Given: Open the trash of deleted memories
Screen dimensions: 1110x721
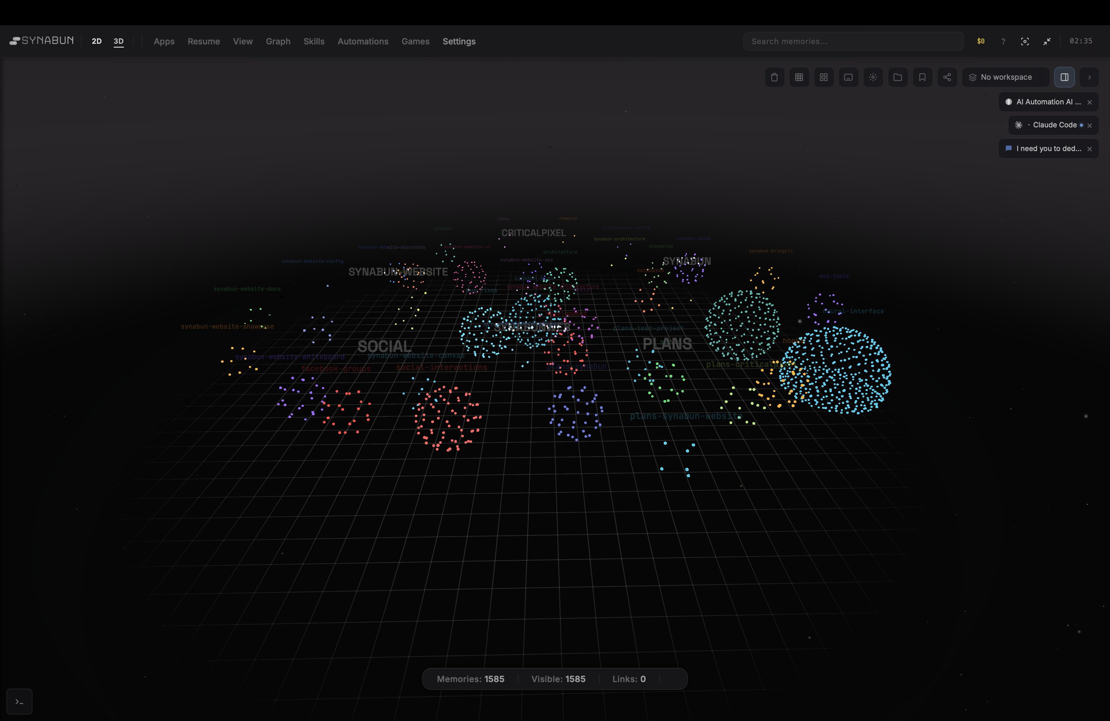Looking at the screenshot, I should pyautogui.click(x=774, y=77).
